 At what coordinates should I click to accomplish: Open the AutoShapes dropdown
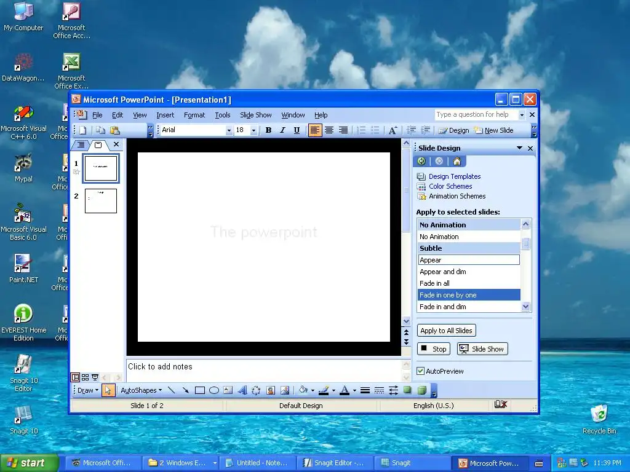(141, 390)
